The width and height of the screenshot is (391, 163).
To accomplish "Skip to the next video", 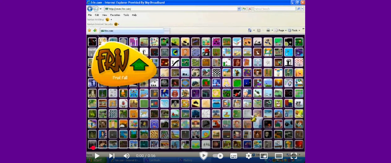I will pyautogui.click(x=112, y=156).
